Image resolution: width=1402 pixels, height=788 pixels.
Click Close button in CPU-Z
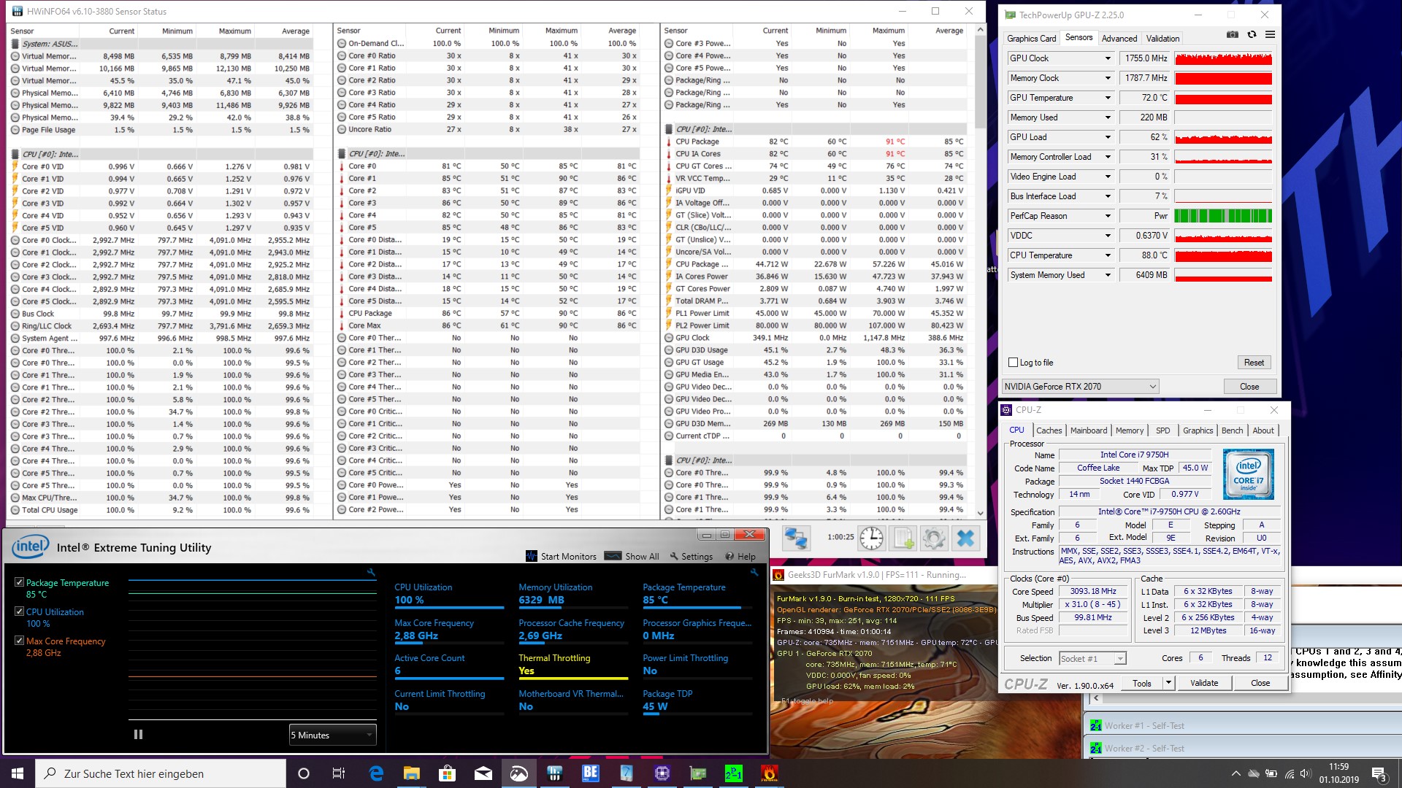coord(1260,683)
